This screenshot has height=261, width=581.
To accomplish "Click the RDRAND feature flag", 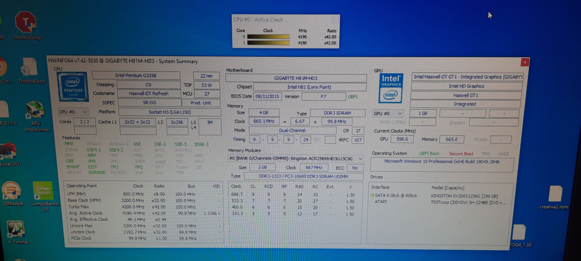I will pyautogui.click(x=97, y=173).
